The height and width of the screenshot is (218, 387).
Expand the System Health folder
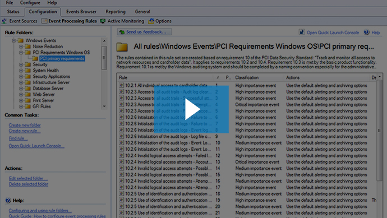21,71
